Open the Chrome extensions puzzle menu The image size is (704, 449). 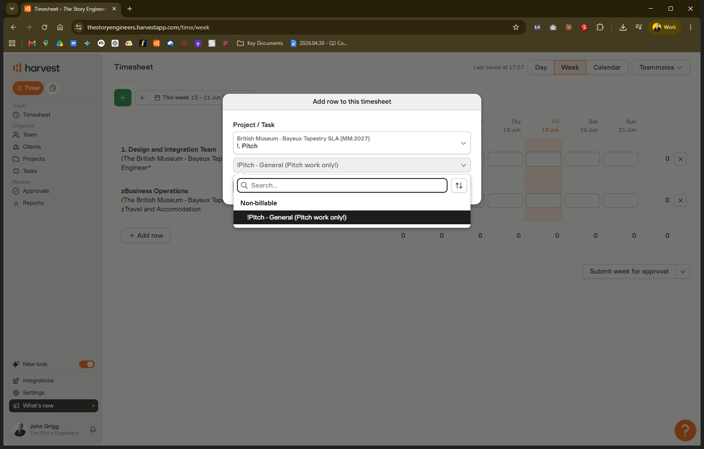coord(600,27)
